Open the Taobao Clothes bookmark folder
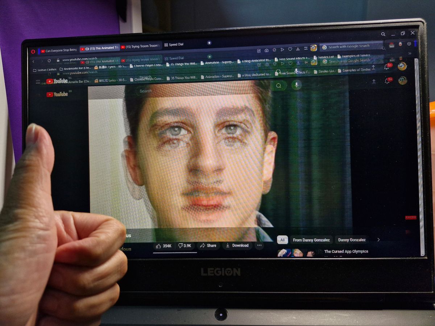Screen dimensions: 435x326 [x=45, y=70]
